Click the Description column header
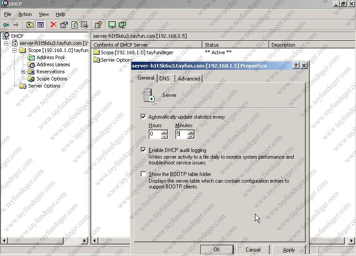This screenshot has height=256, width=356. [312, 45]
